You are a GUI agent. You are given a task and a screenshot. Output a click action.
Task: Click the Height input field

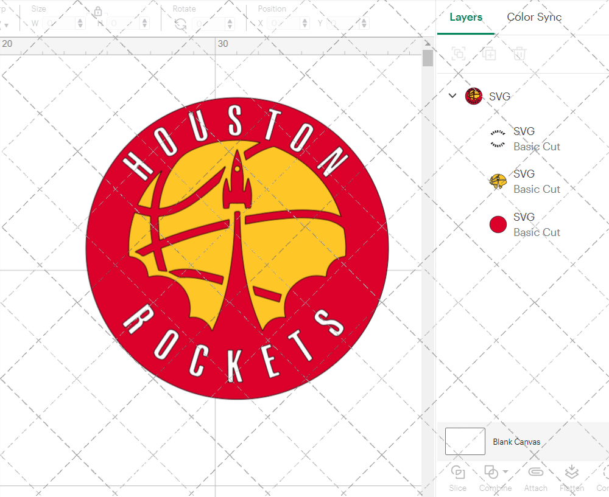click(x=123, y=23)
